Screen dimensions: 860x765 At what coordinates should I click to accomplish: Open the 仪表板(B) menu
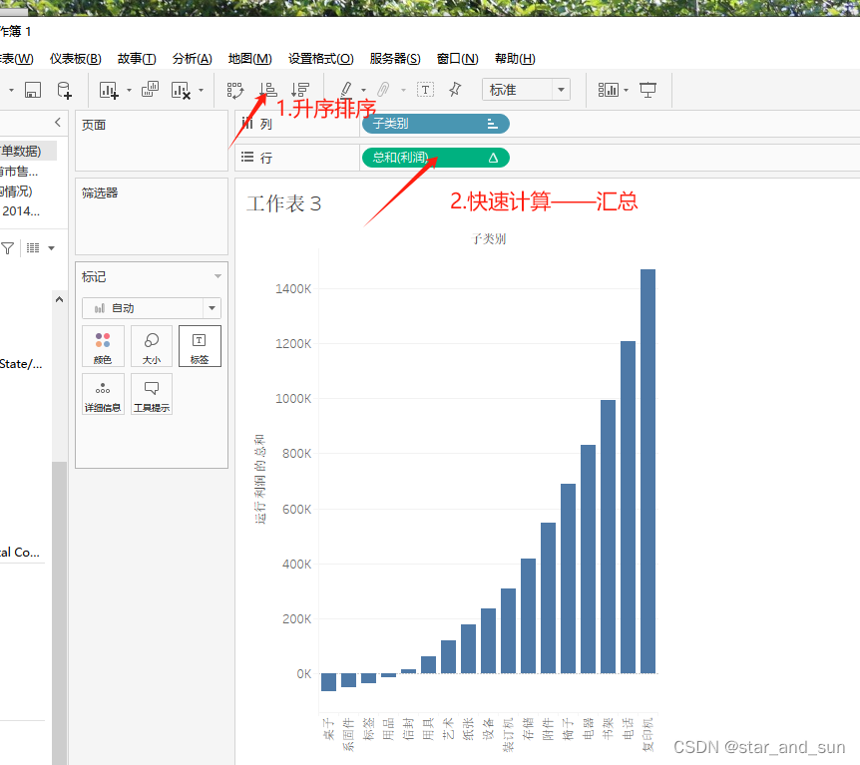pos(75,59)
